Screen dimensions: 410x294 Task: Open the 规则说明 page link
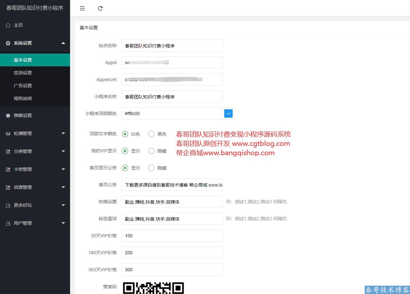[23, 98]
